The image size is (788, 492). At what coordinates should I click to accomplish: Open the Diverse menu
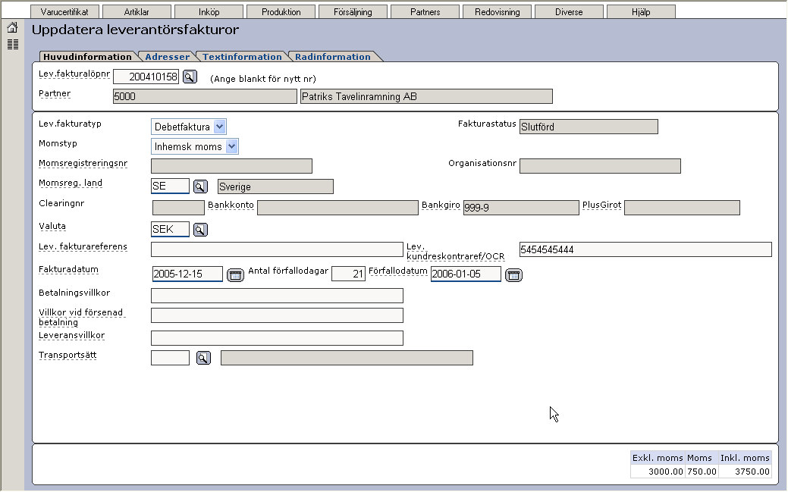pyautogui.click(x=569, y=11)
